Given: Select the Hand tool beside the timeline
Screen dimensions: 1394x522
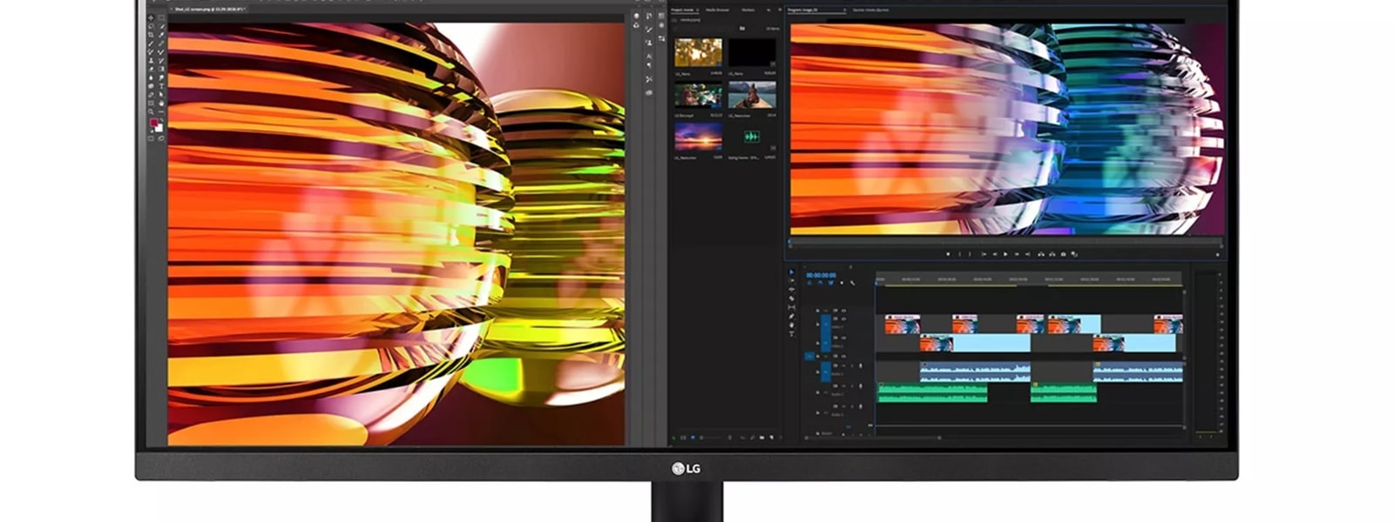Looking at the screenshot, I should 791,325.
